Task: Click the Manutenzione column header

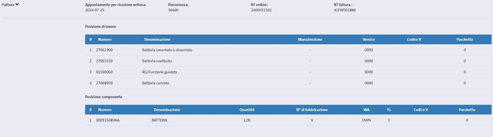Action: [310, 39]
